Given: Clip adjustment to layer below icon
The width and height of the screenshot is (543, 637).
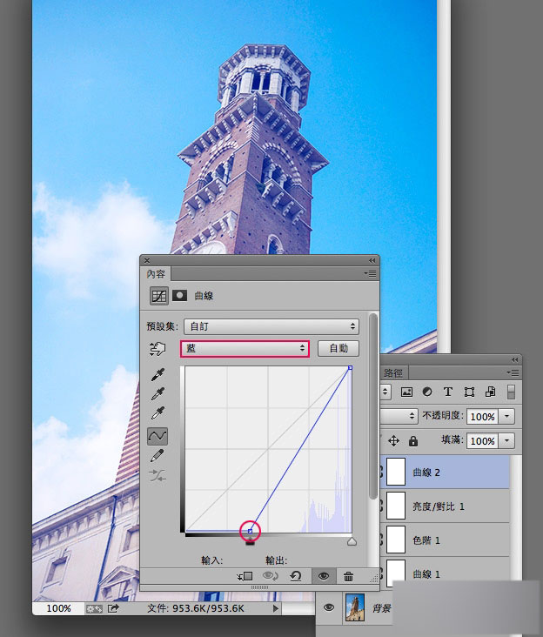Looking at the screenshot, I should (245, 576).
